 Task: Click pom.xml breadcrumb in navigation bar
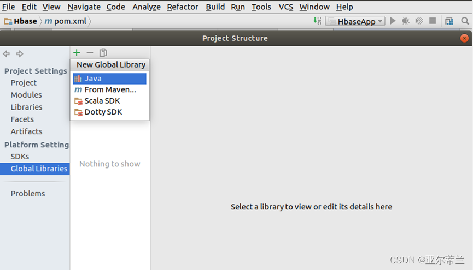pyautogui.click(x=66, y=21)
